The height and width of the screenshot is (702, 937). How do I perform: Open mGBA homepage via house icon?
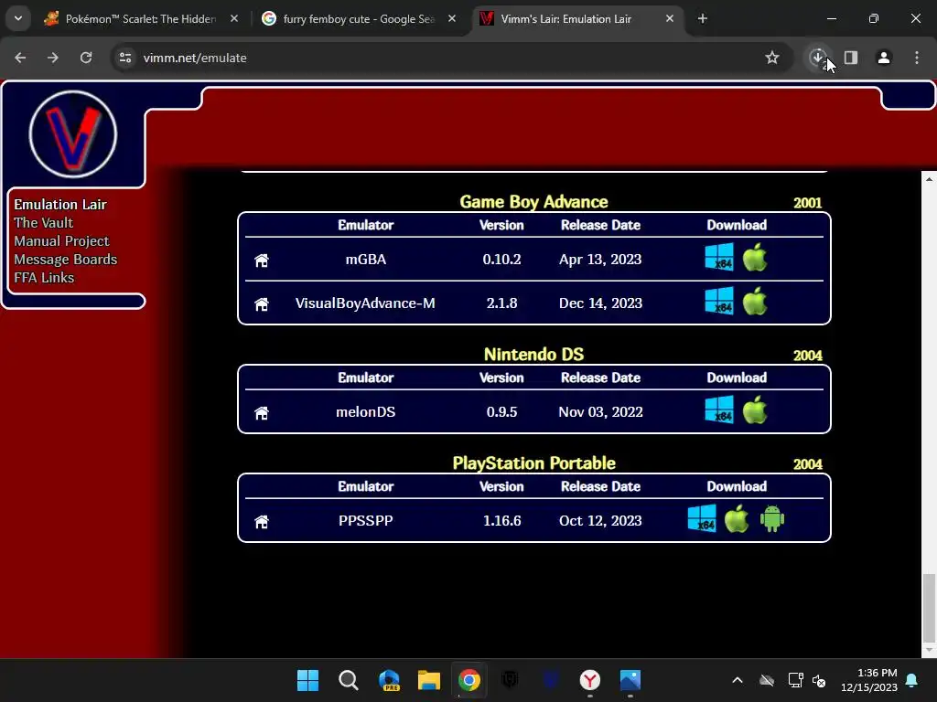[262, 261]
